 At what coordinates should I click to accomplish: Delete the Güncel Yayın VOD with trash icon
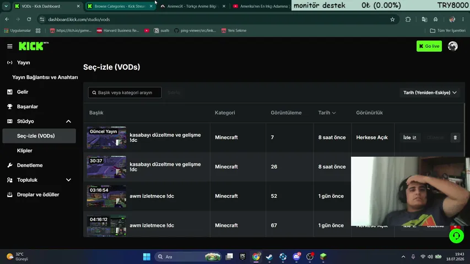[455, 137]
